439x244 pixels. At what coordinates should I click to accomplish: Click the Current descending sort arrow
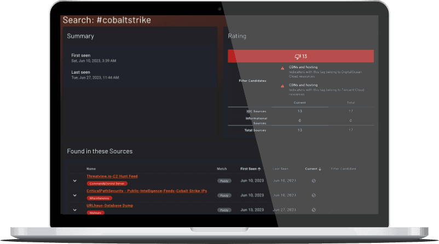[320, 169]
